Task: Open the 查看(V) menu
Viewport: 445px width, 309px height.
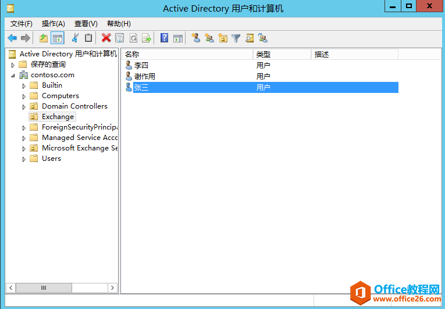Action: pos(86,24)
